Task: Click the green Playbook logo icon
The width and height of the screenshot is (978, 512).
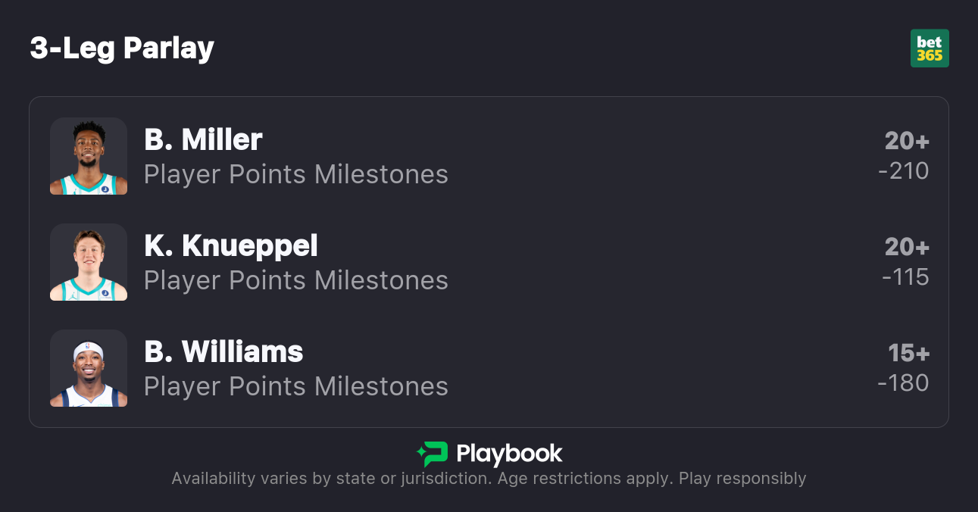Action: point(433,454)
